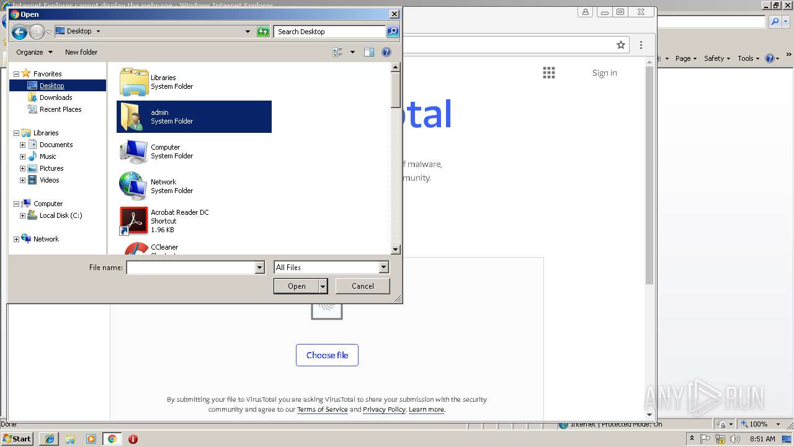794x447 pixels.
Task: Open the IE Safety menu
Action: click(717, 58)
